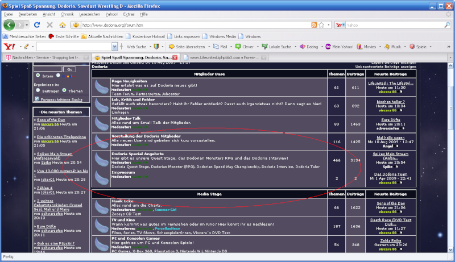This screenshot has height=262, width=455.
Task: Click the Forward navigation arrow
Action: (x=19, y=25)
